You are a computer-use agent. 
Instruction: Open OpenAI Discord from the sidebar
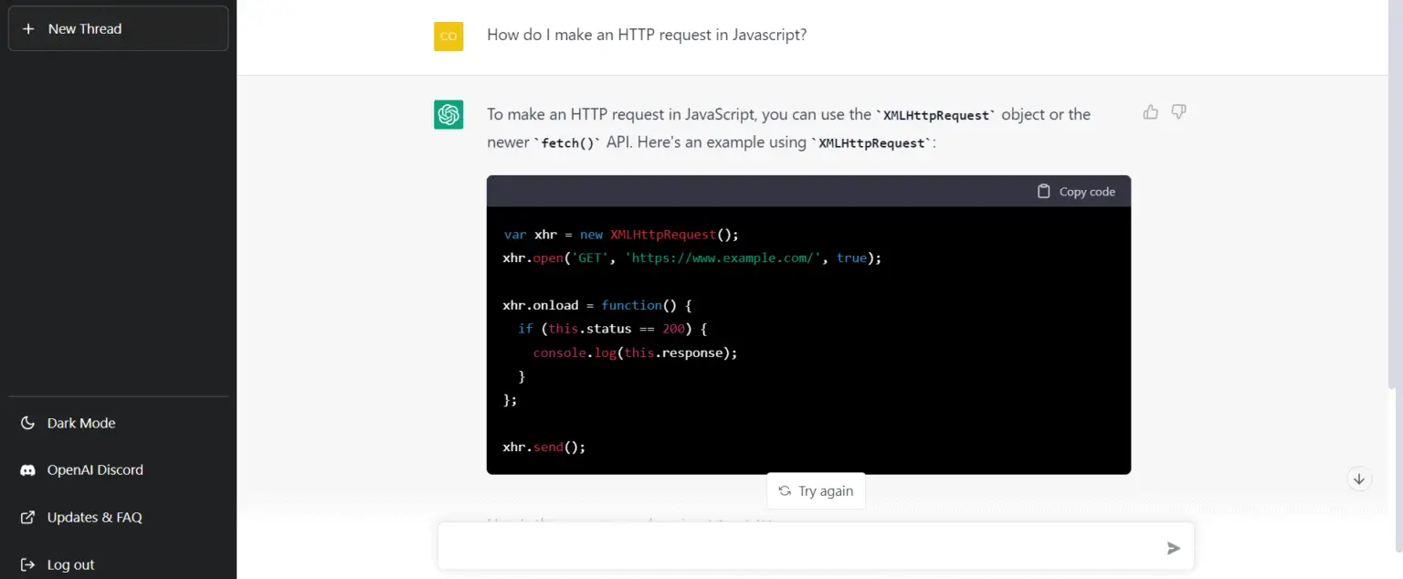(95, 469)
